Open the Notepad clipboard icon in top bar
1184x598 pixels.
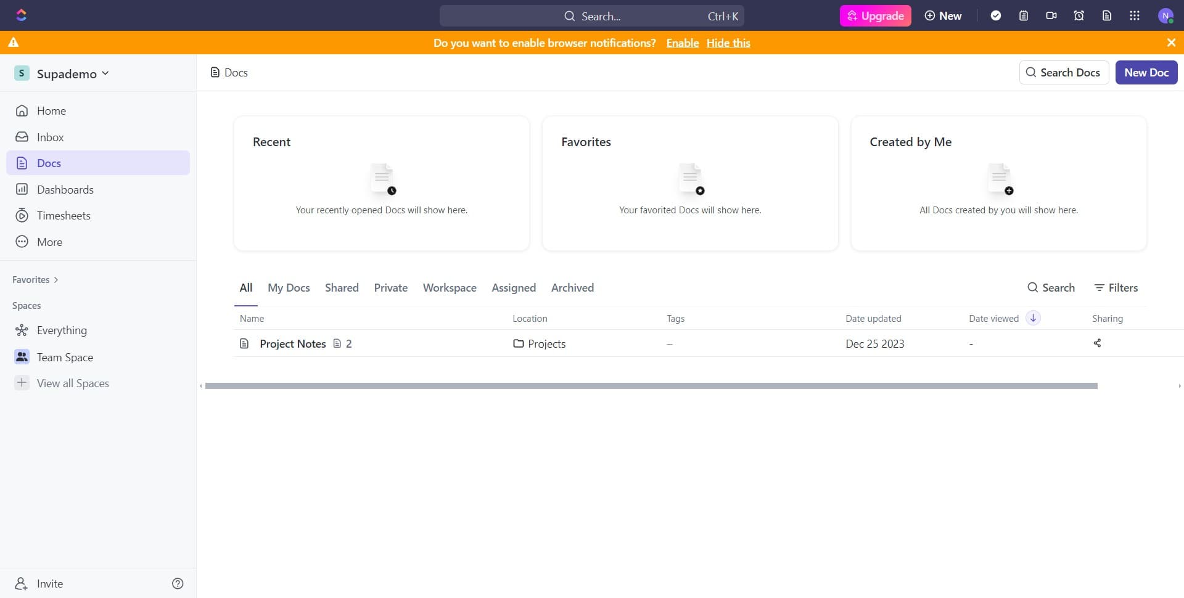click(1024, 15)
